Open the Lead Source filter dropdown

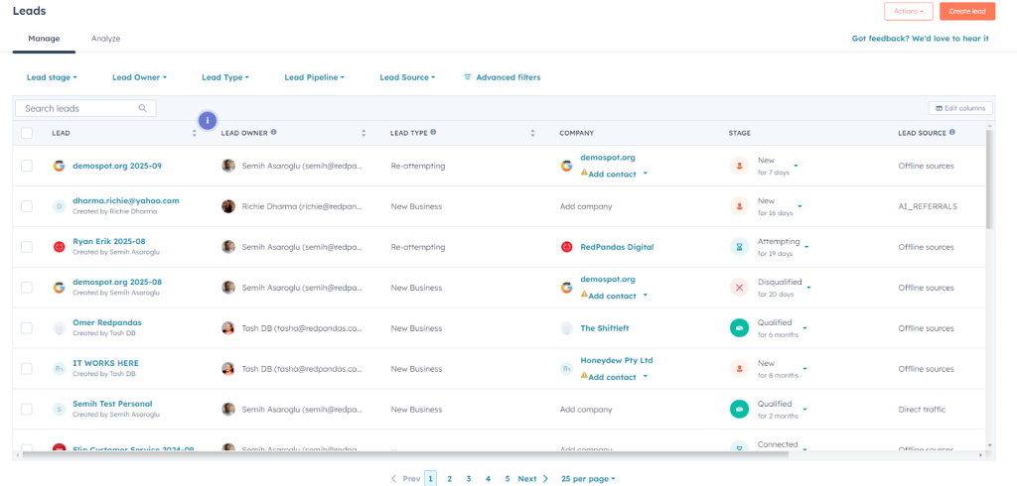[407, 77]
